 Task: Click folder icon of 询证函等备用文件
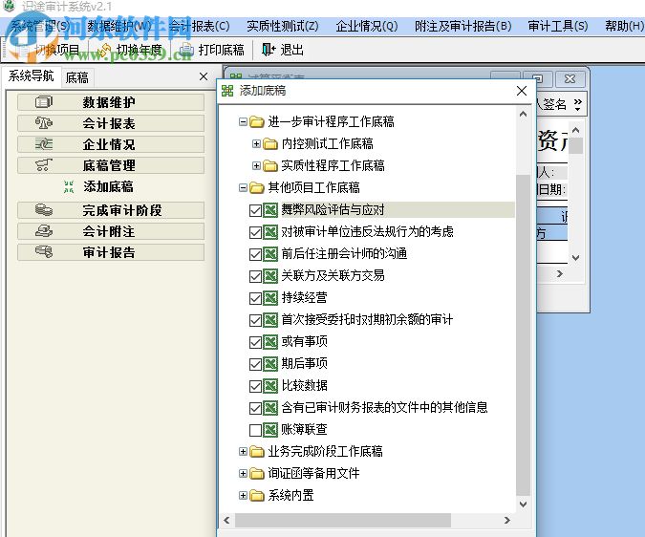257,474
